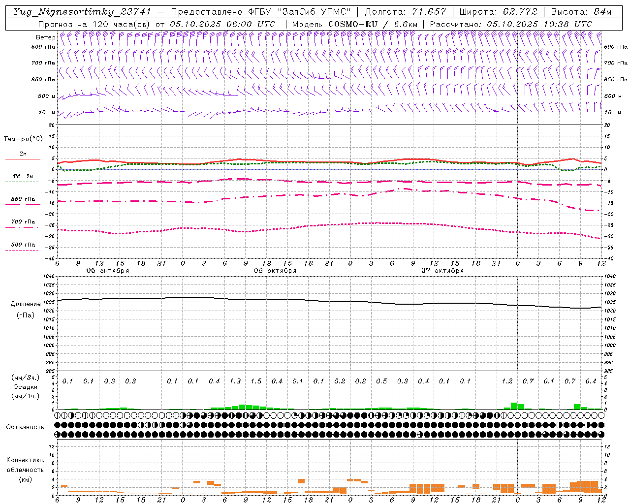Click the Td 2м legend entry
630x504 pixels.
(23, 176)
